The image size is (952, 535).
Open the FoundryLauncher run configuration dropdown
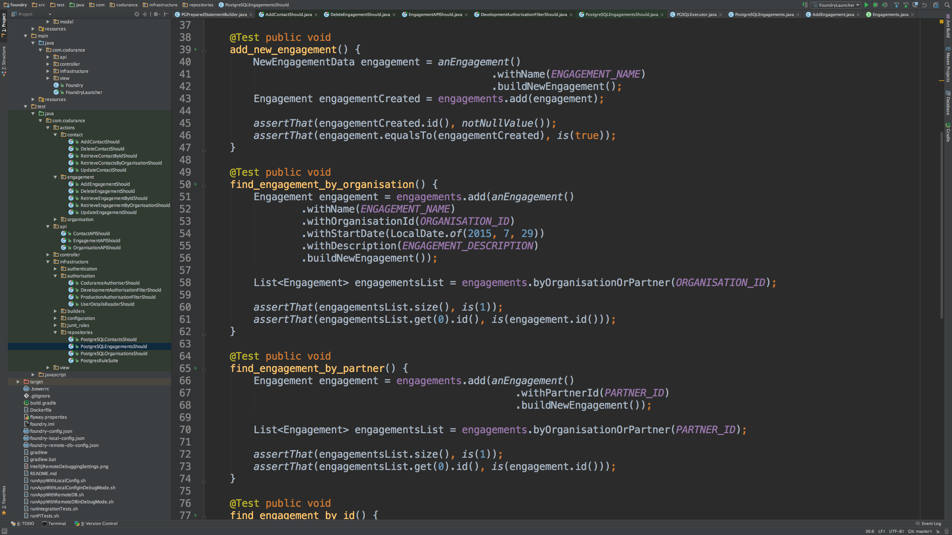[836, 5]
